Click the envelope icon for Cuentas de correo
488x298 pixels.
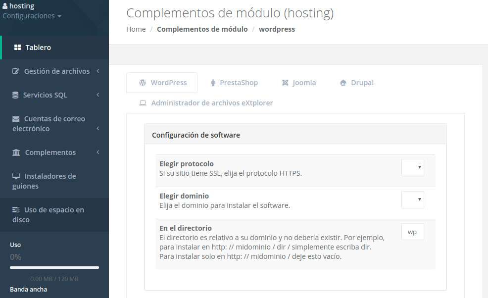pyautogui.click(x=15, y=119)
